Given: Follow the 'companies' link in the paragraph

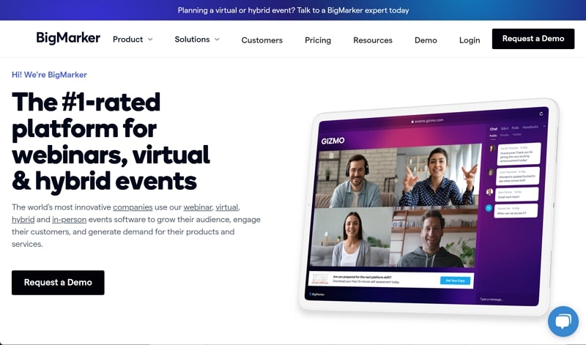Looking at the screenshot, I should [x=133, y=207].
